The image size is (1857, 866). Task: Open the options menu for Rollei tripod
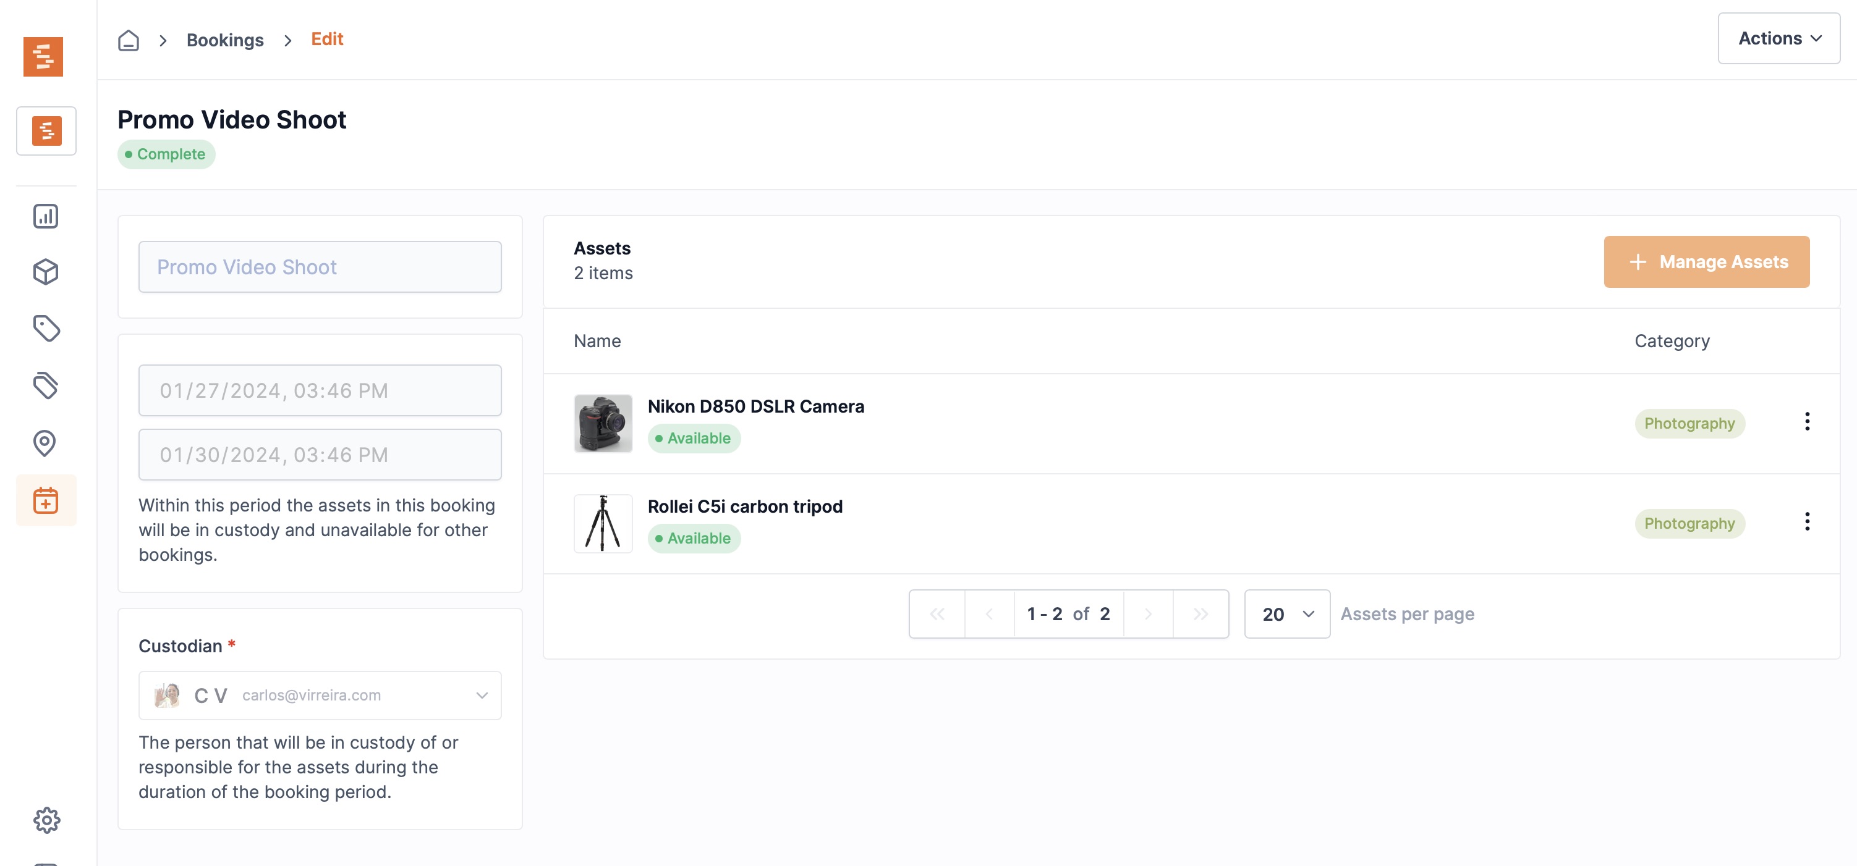coord(1806,521)
